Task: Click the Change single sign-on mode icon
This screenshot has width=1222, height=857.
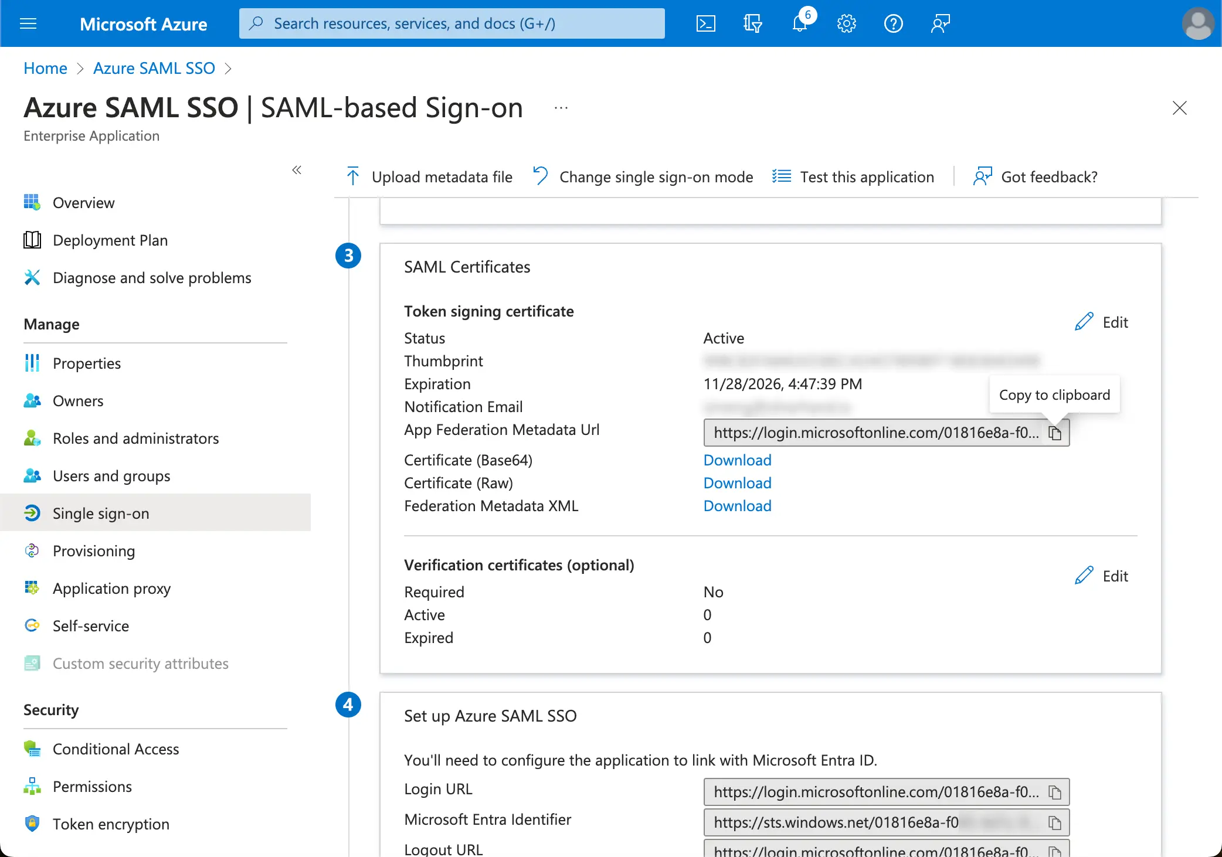Action: (538, 176)
